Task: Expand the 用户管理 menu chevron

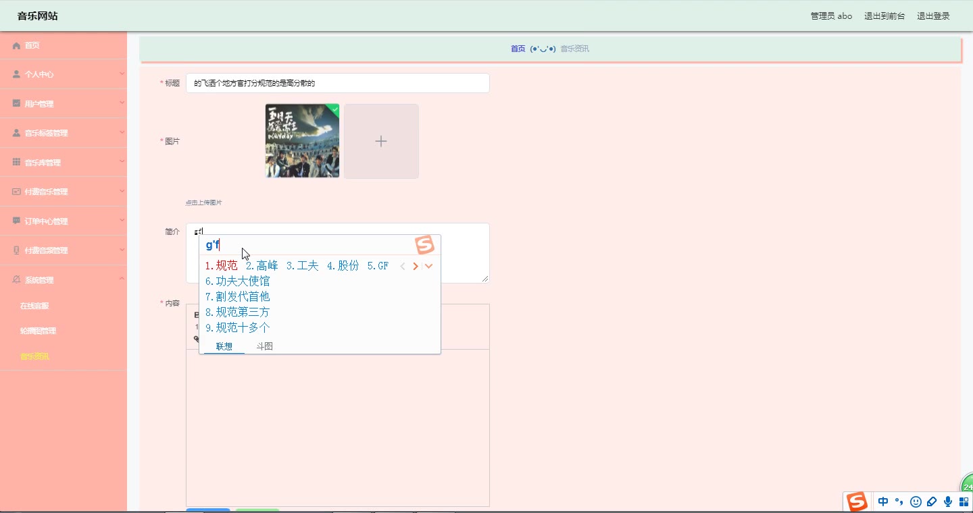Action: 122,103
